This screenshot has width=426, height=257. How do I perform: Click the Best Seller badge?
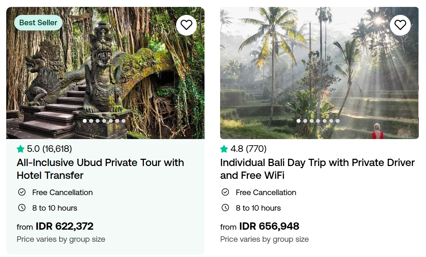pos(38,23)
